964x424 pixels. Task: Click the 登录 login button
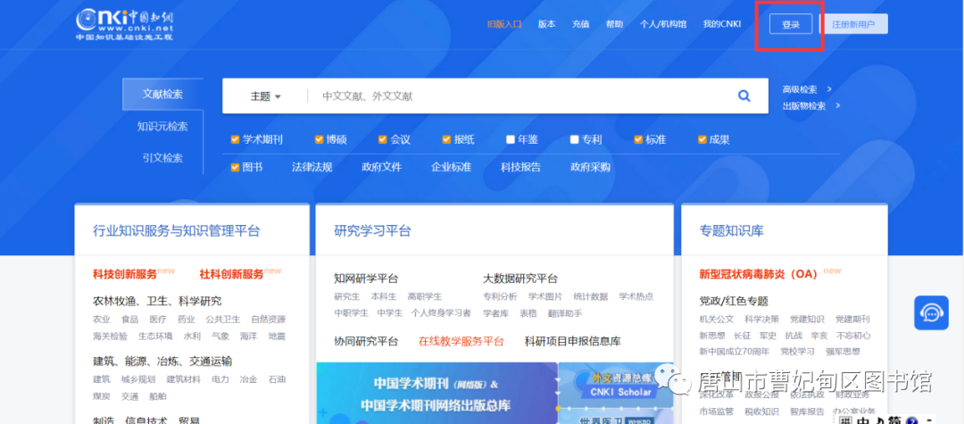pyautogui.click(x=791, y=25)
